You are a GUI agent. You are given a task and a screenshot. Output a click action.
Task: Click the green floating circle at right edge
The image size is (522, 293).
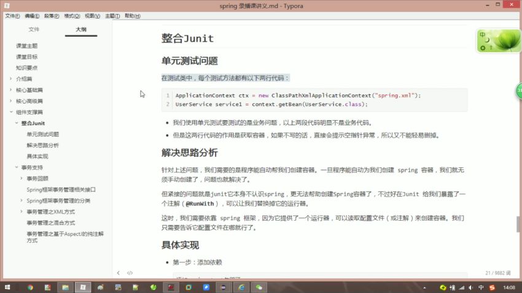[519, 91]
